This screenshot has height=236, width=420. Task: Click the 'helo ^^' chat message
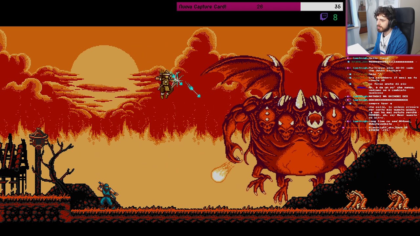pos(375,74)
